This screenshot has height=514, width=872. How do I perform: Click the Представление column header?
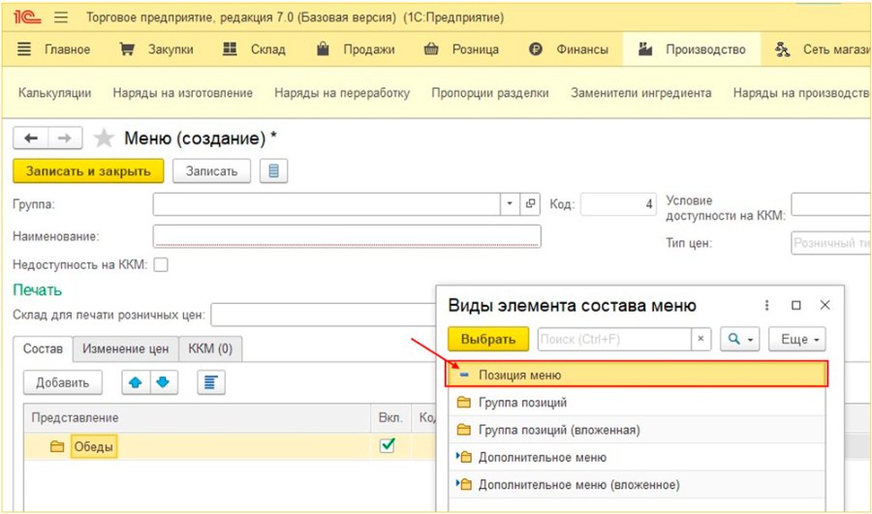coord(198,418)
